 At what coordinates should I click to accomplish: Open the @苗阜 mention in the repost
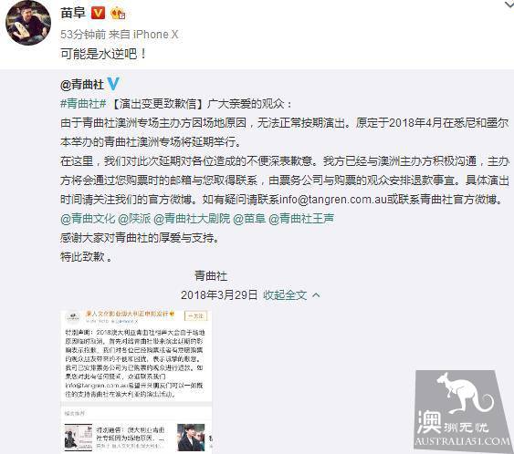[x=249, y=219]
